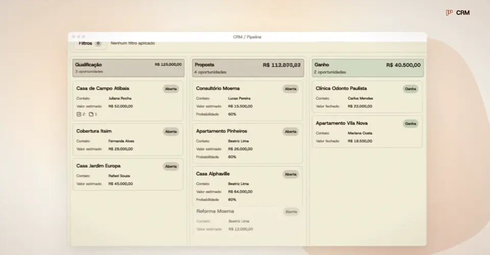This screenshot has height=255, width=490.
Task: Click the tasks checklist icon on Atibaia card
Action: point(79,114)
